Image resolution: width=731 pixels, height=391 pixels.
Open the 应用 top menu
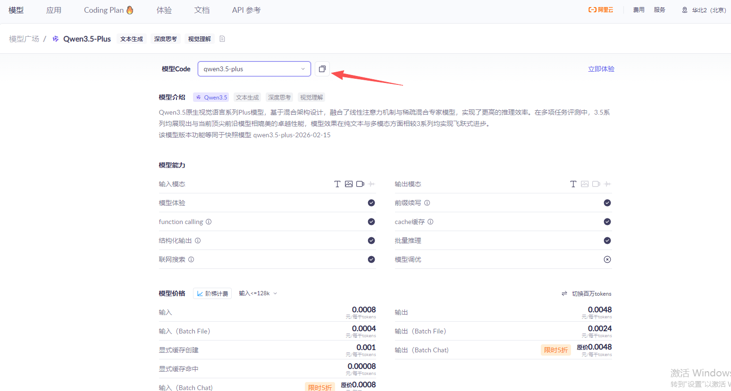click(x=54, y=10)
